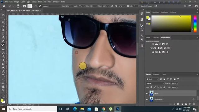This screenshot has width=199, height=112.
Task: Hide the Background layer eye icon
Action: click(x=147, y=100)
